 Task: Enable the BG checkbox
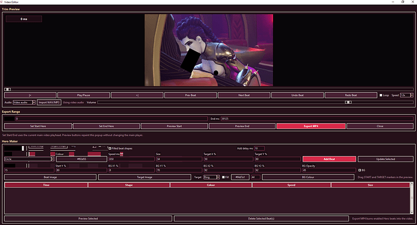(x=360, y=170)
